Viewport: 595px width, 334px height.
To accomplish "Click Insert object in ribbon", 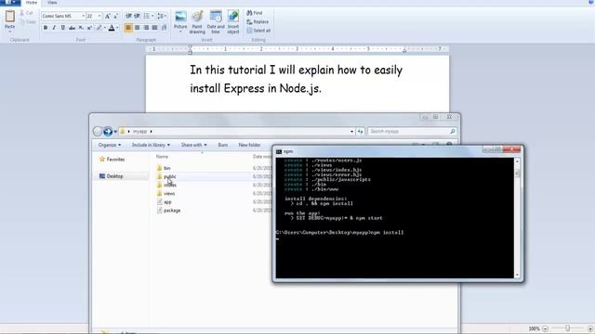I will coord(233,21).
